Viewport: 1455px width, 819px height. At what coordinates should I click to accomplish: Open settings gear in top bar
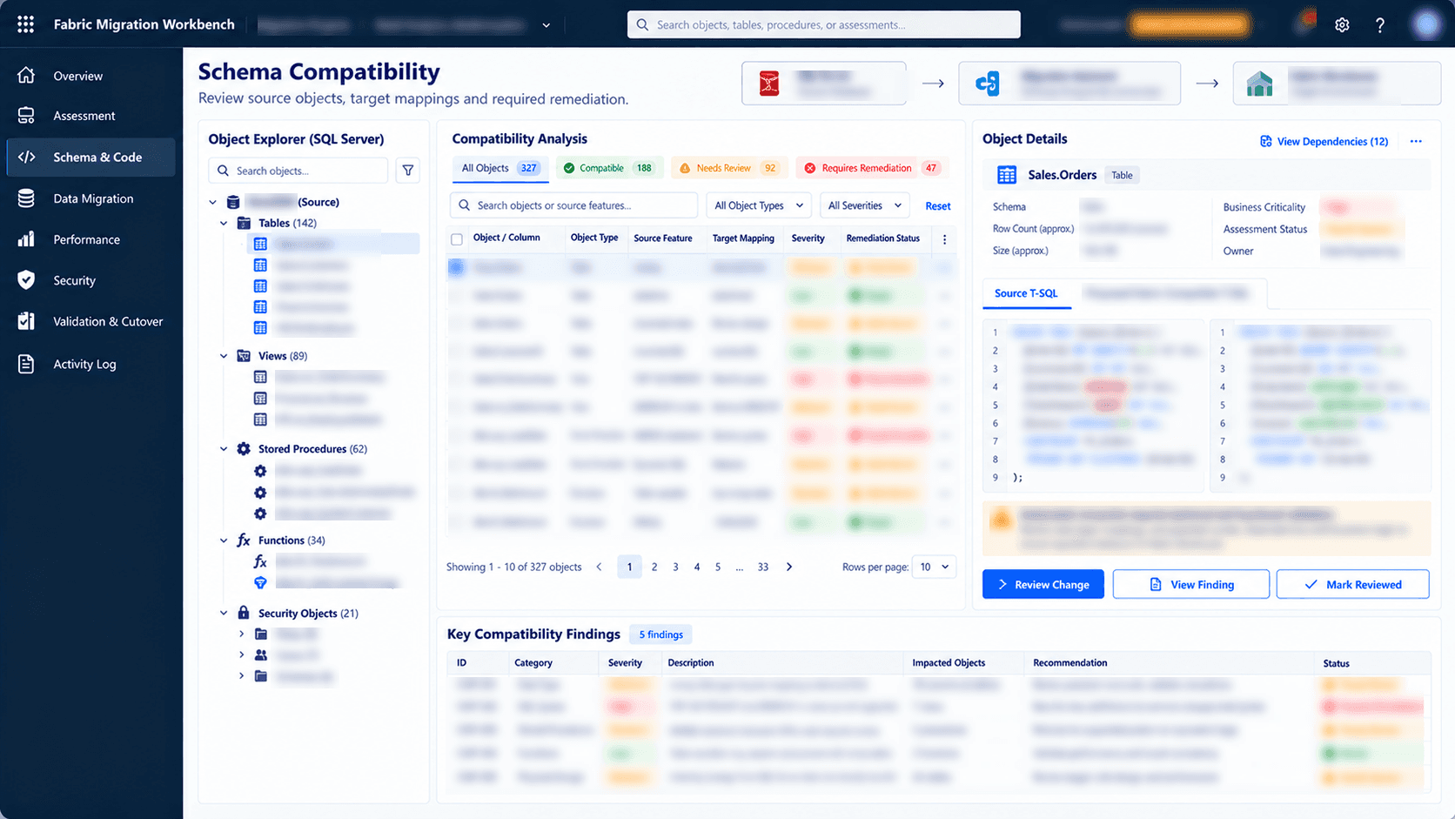[1342, 25]
